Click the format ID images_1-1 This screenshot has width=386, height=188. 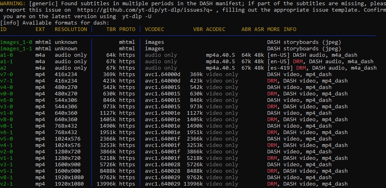pyautogui.click(x=16, y=49)
